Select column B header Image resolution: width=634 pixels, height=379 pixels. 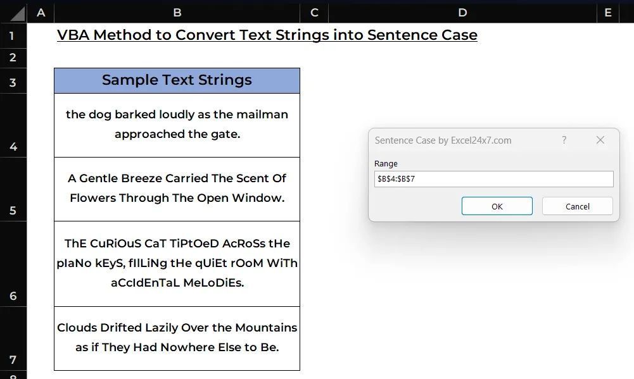coord(177,13)
